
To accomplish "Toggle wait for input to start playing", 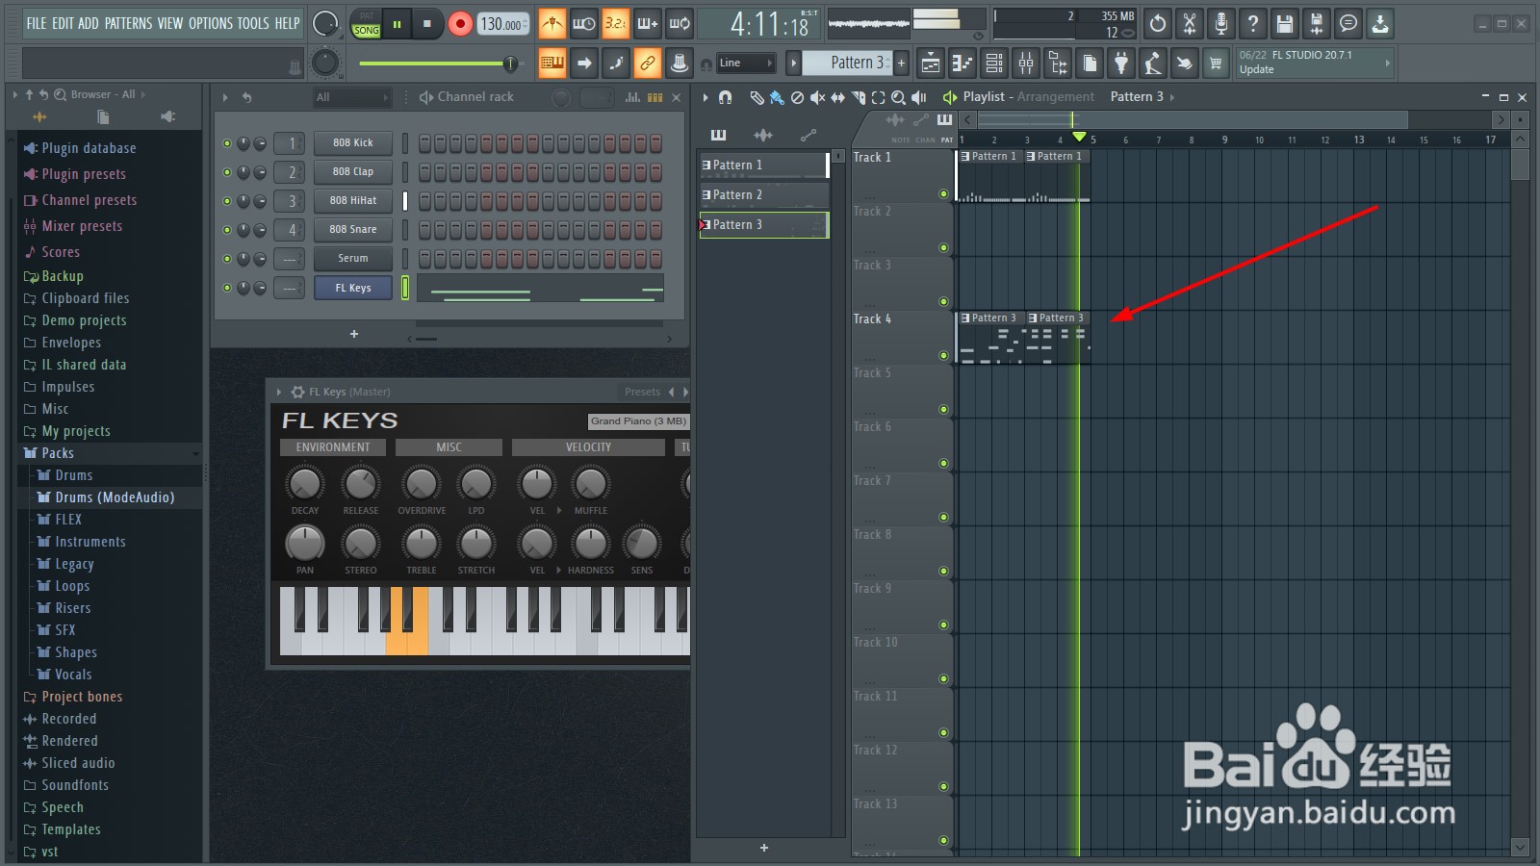I will [x=584, y=23].
